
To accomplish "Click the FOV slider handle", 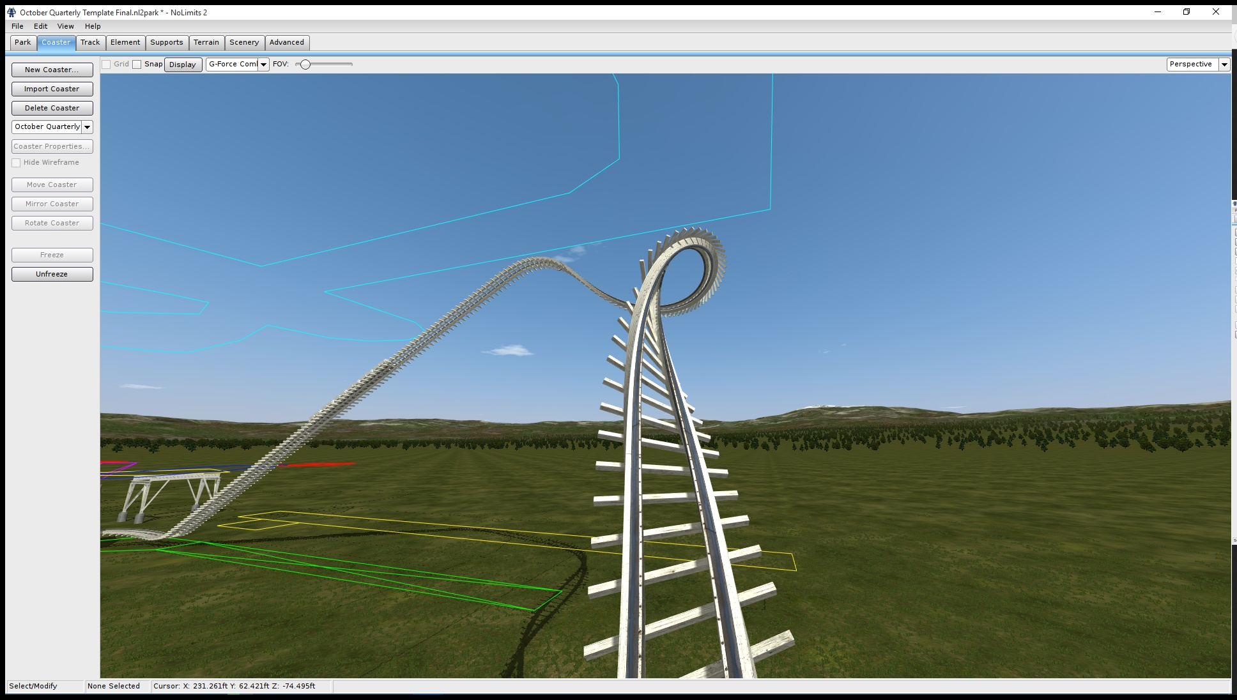I will click(305, 65).
